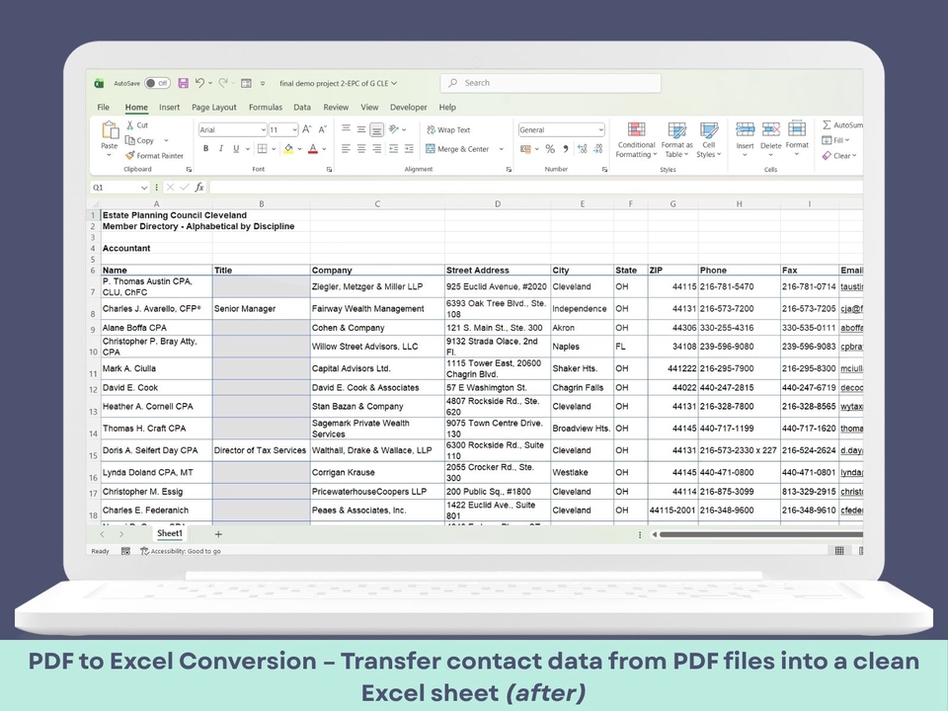Add a new sheet with plus button
This screenshot has height=711, width=948.
(218, 534)
